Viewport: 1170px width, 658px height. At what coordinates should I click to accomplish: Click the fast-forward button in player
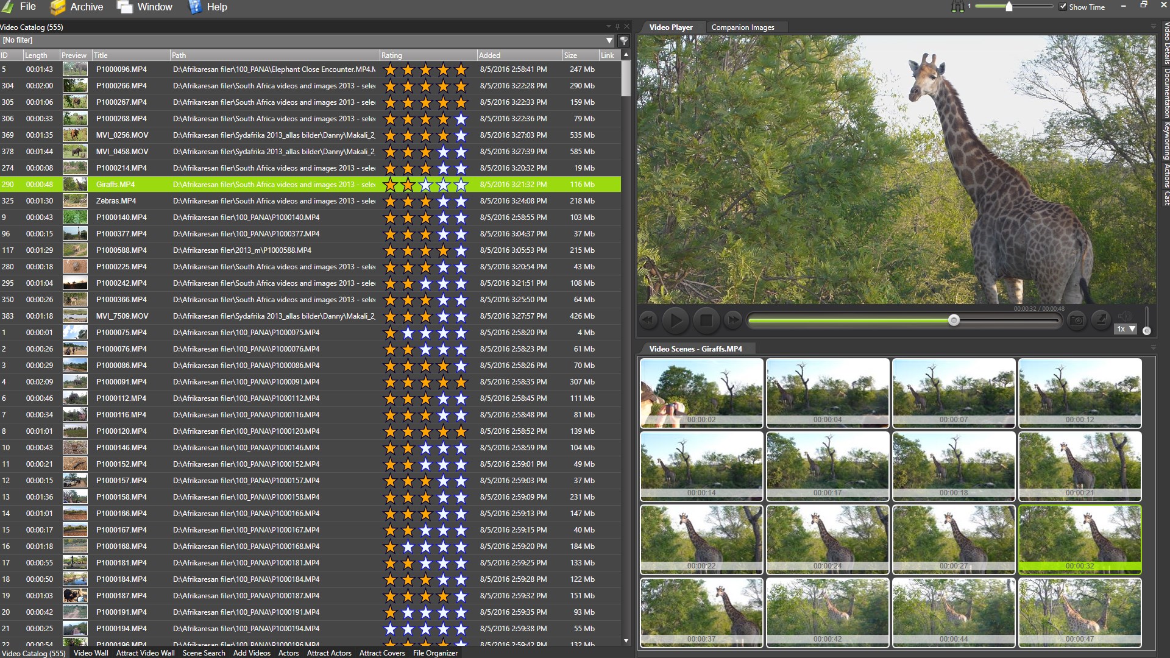(733, 320)
